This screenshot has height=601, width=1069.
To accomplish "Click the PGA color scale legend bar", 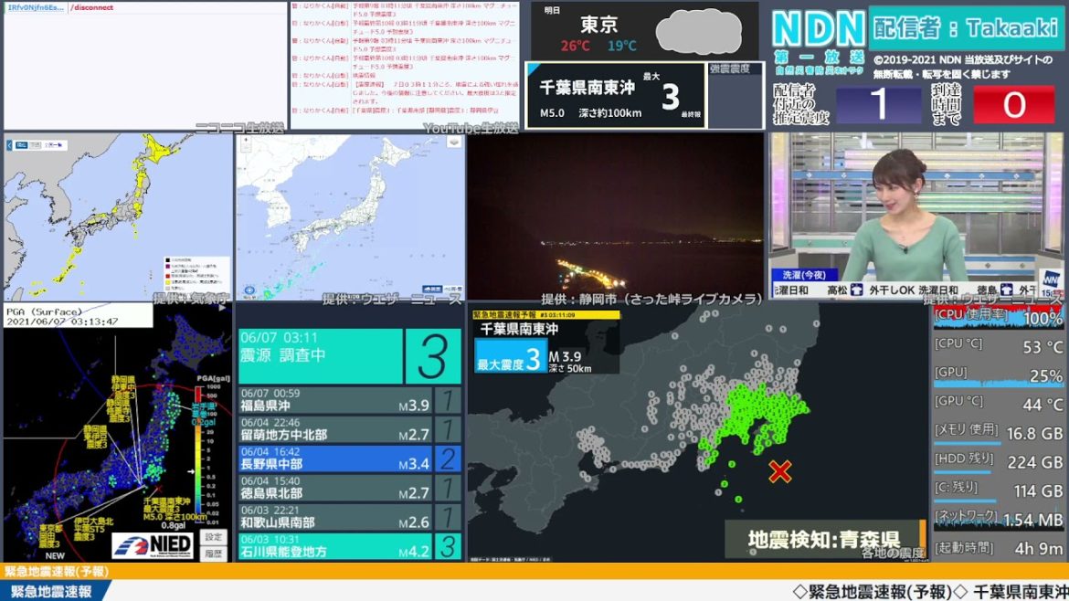I will point(199,448).
